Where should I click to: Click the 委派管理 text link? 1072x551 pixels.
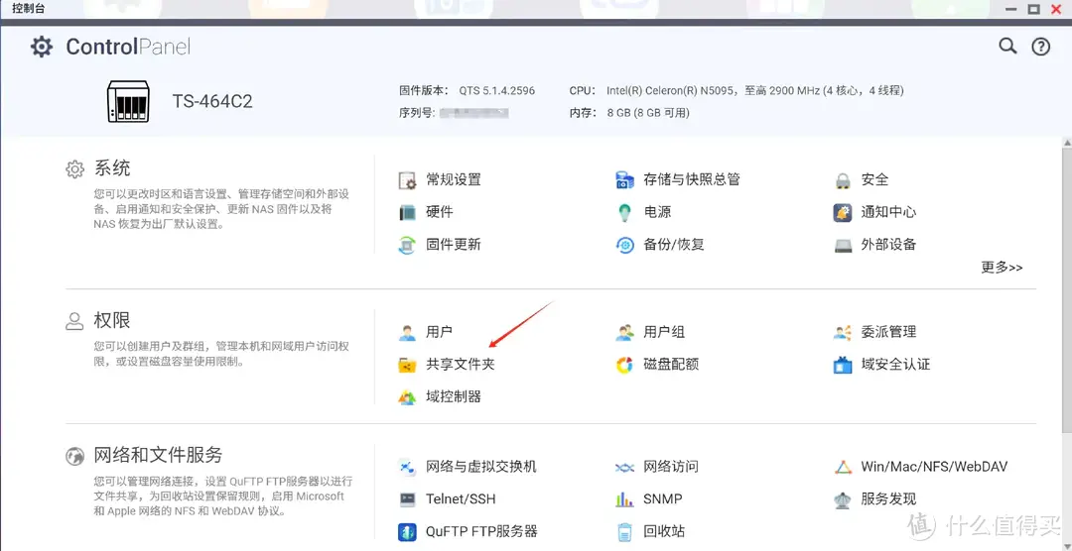(888, 333)
